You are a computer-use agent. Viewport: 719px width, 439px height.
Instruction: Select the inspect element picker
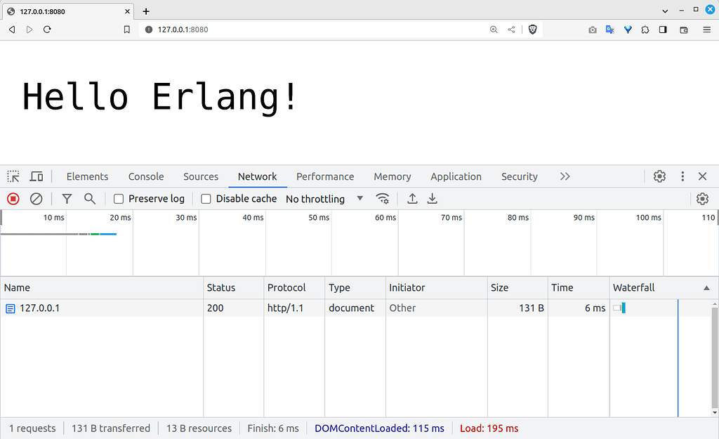[13, 176]
